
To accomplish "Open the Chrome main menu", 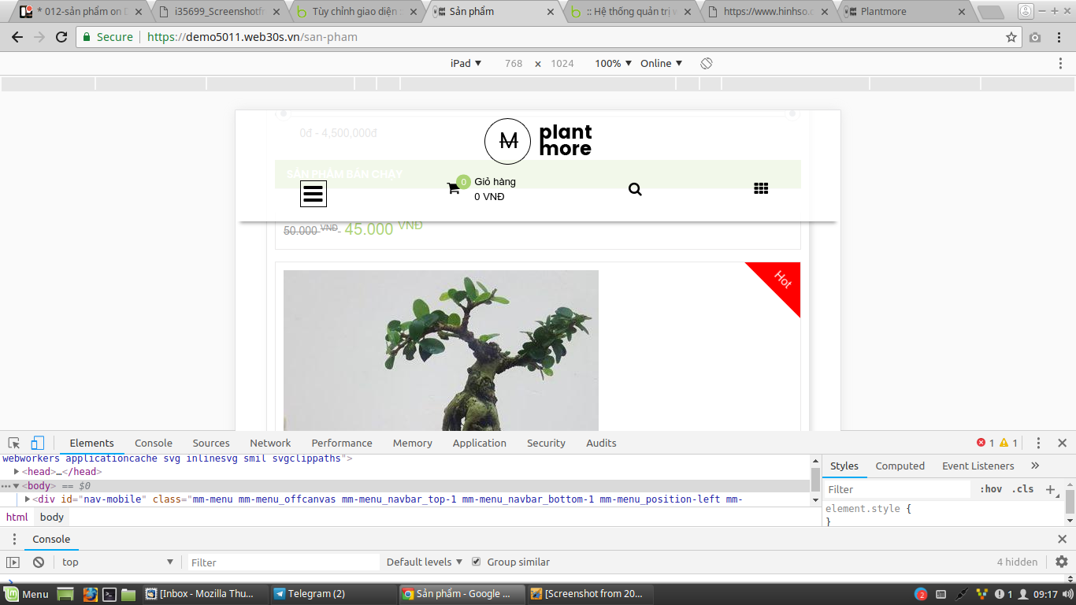I will [x=1060, y=37].
